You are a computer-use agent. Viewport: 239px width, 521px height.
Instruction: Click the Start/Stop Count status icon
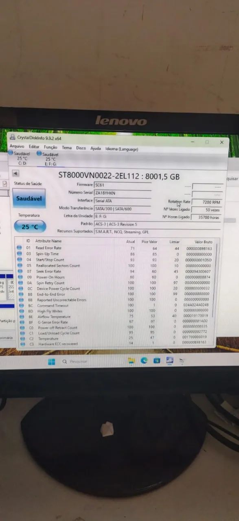19,259
